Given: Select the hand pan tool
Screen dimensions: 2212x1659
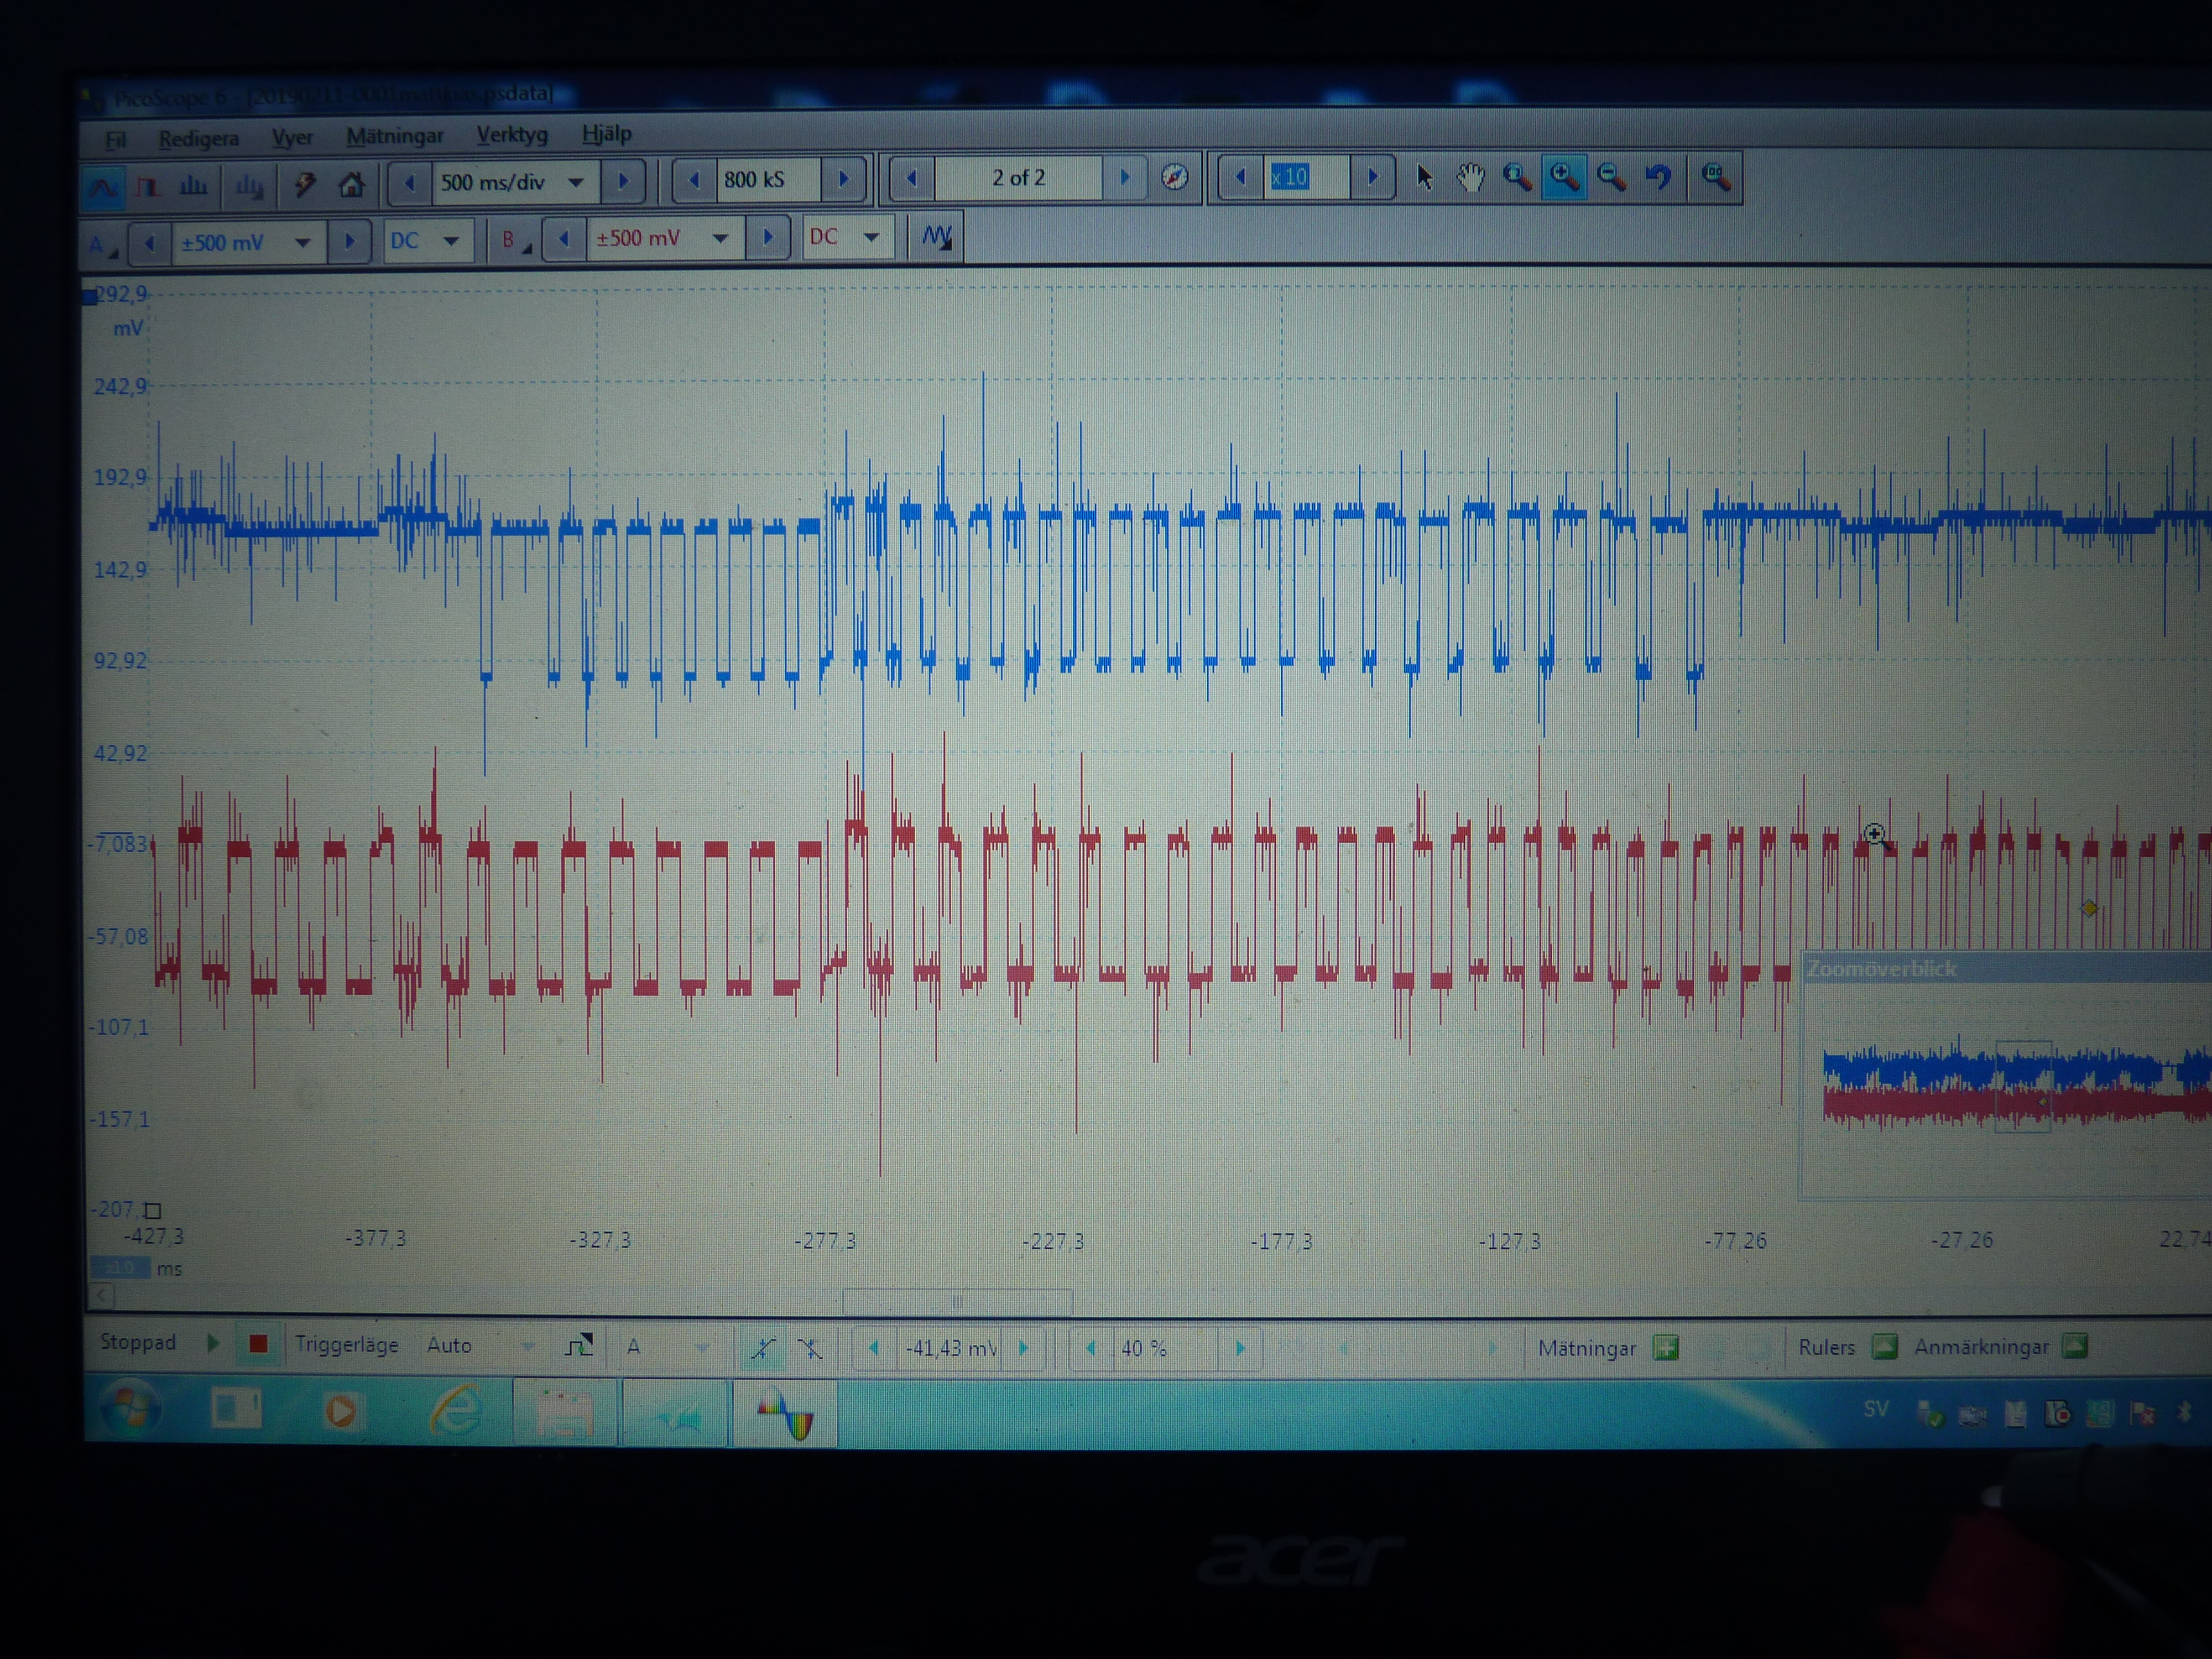Looking at the screenshot, I should (x=1470, y=178).
